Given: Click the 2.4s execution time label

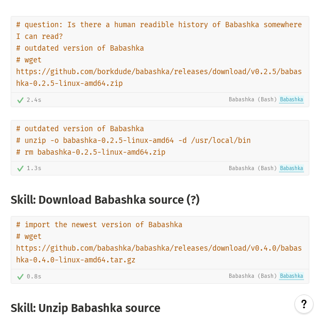Looking at the screenshot, I should (x=34, y=100).
